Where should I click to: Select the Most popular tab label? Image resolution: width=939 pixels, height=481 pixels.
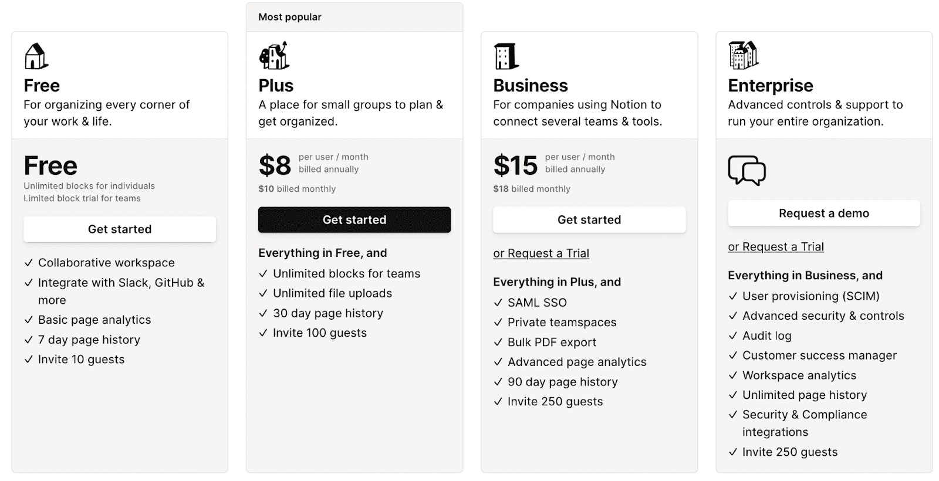coord(290,17)
